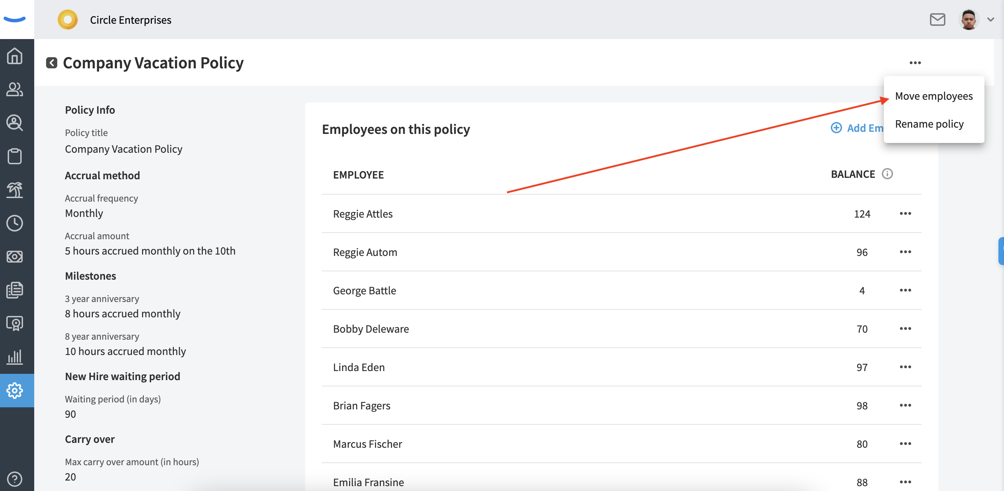The width and height of the screenshot is (1004, 491).
Task: Click the documents icon in the sidebar
Action: 15,290
